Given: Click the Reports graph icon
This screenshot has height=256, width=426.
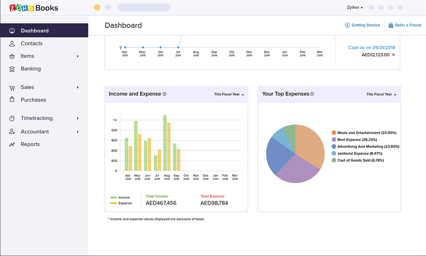Looking at the screenshot, I should (x=12, y=144).
